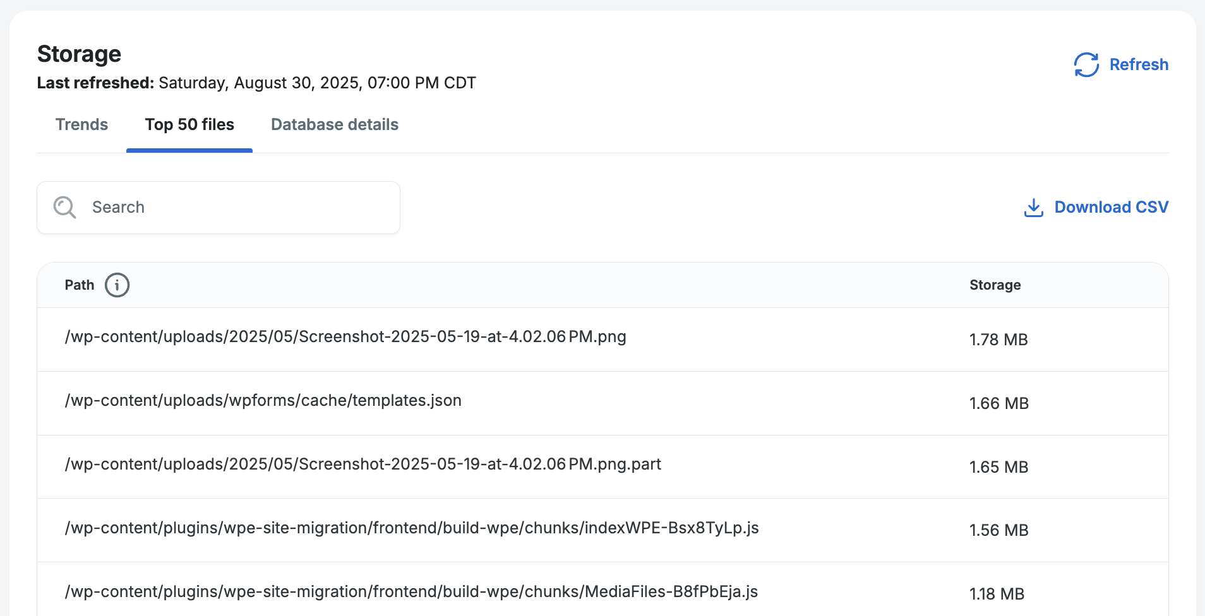Image resolution: width=1205 pixels, height=616 pixels.
Task: Click the MediaFiles-B8fPbEja.js file path
Action: pyautogui.click(x=411, y=592)
